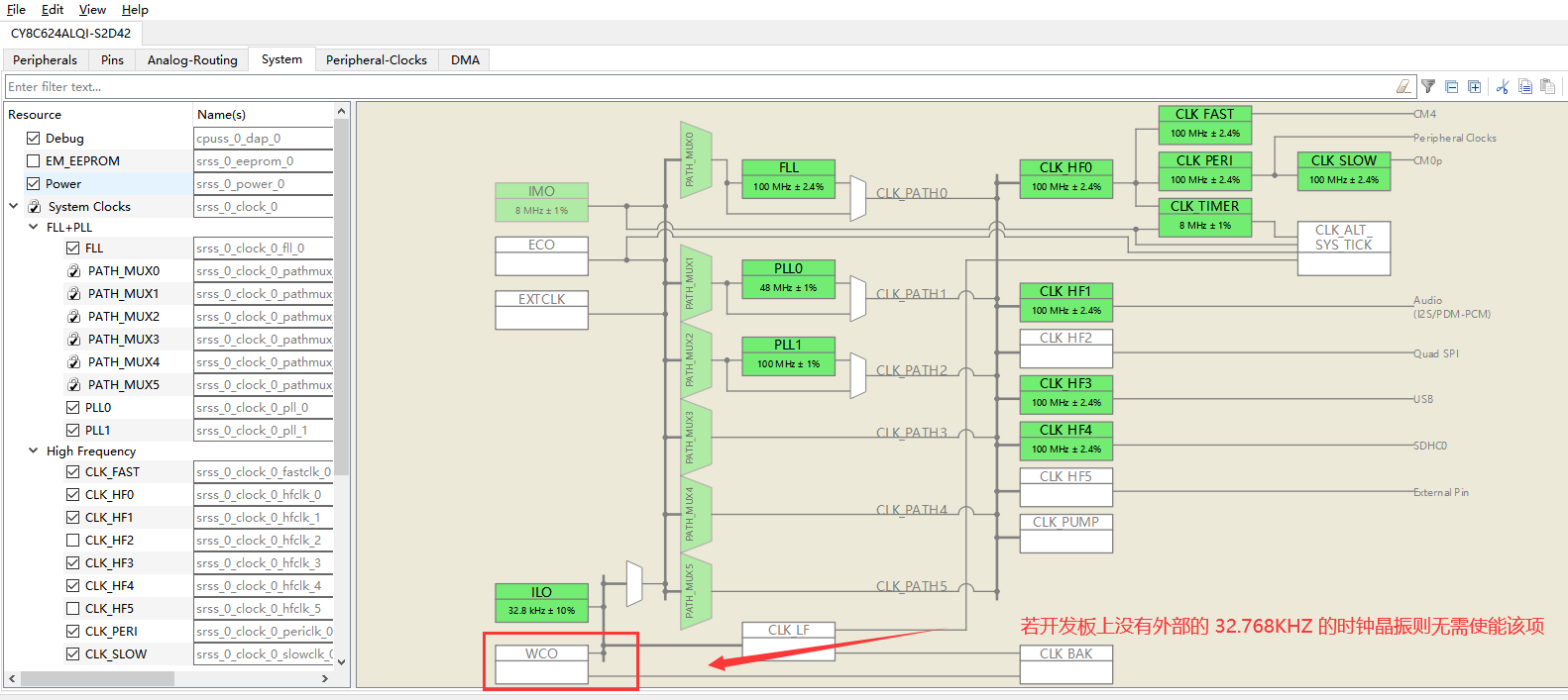Open the Edit menu
Screen dimensions: 1568x700
pos(53,10)
